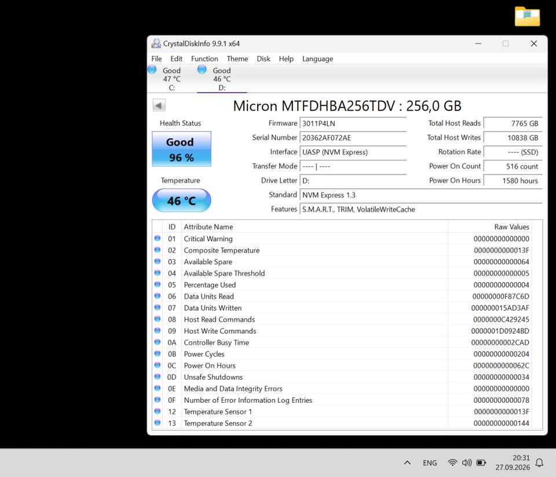Click the status dot for Percentage Used
Viewport: 556px width, 477px height.
coord(158,285)
